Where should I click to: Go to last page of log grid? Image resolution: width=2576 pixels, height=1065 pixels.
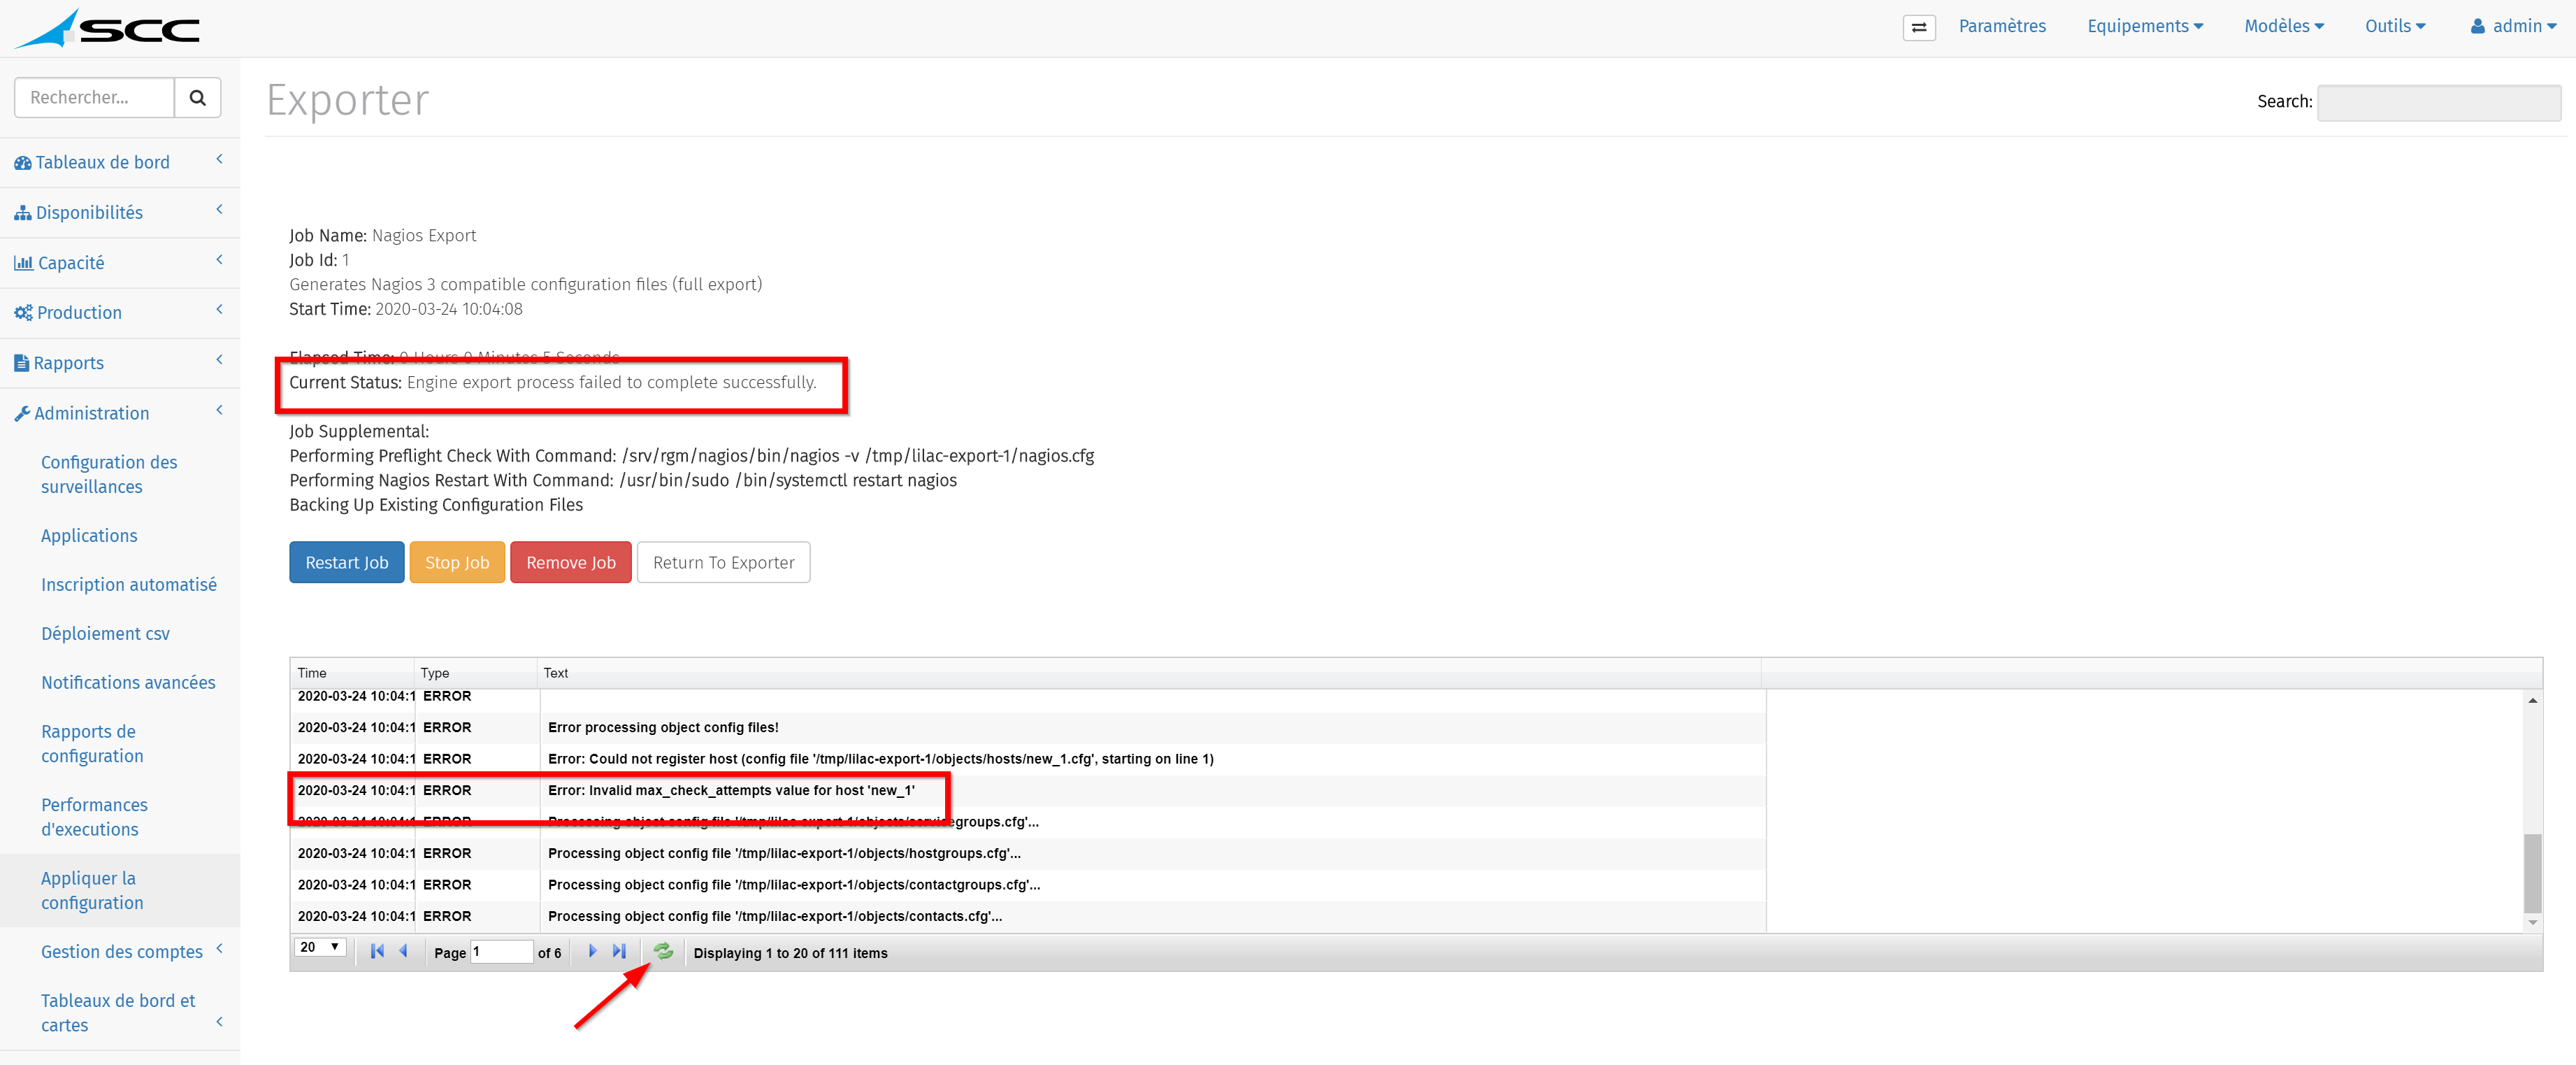click(x=619, y=951)
